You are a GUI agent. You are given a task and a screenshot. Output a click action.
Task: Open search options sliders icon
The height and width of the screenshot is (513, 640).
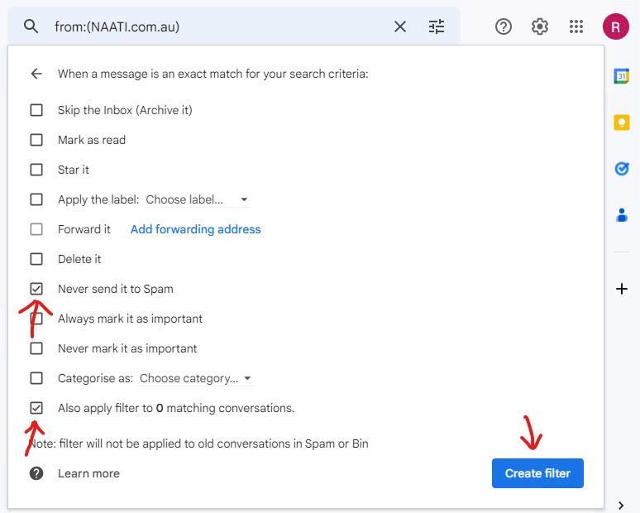coord(437,26)
